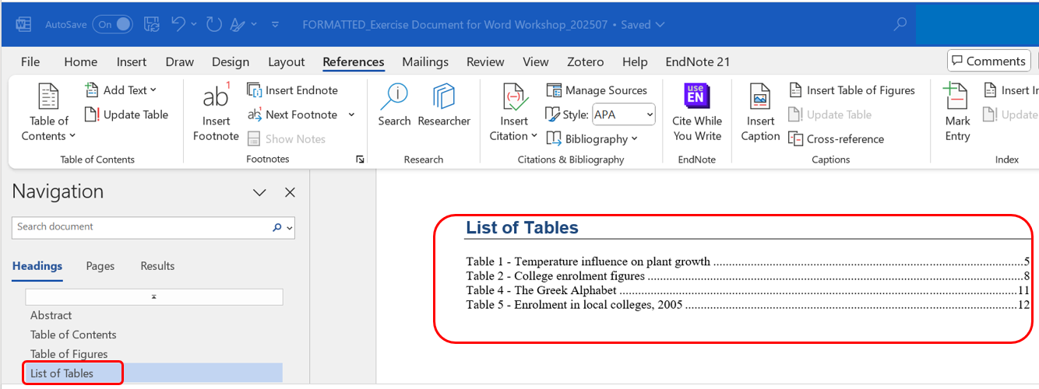Image resolution: width=1039 pixels, height=389 pixels.
Task: Click the Search document input field
Action: [140, 227]
